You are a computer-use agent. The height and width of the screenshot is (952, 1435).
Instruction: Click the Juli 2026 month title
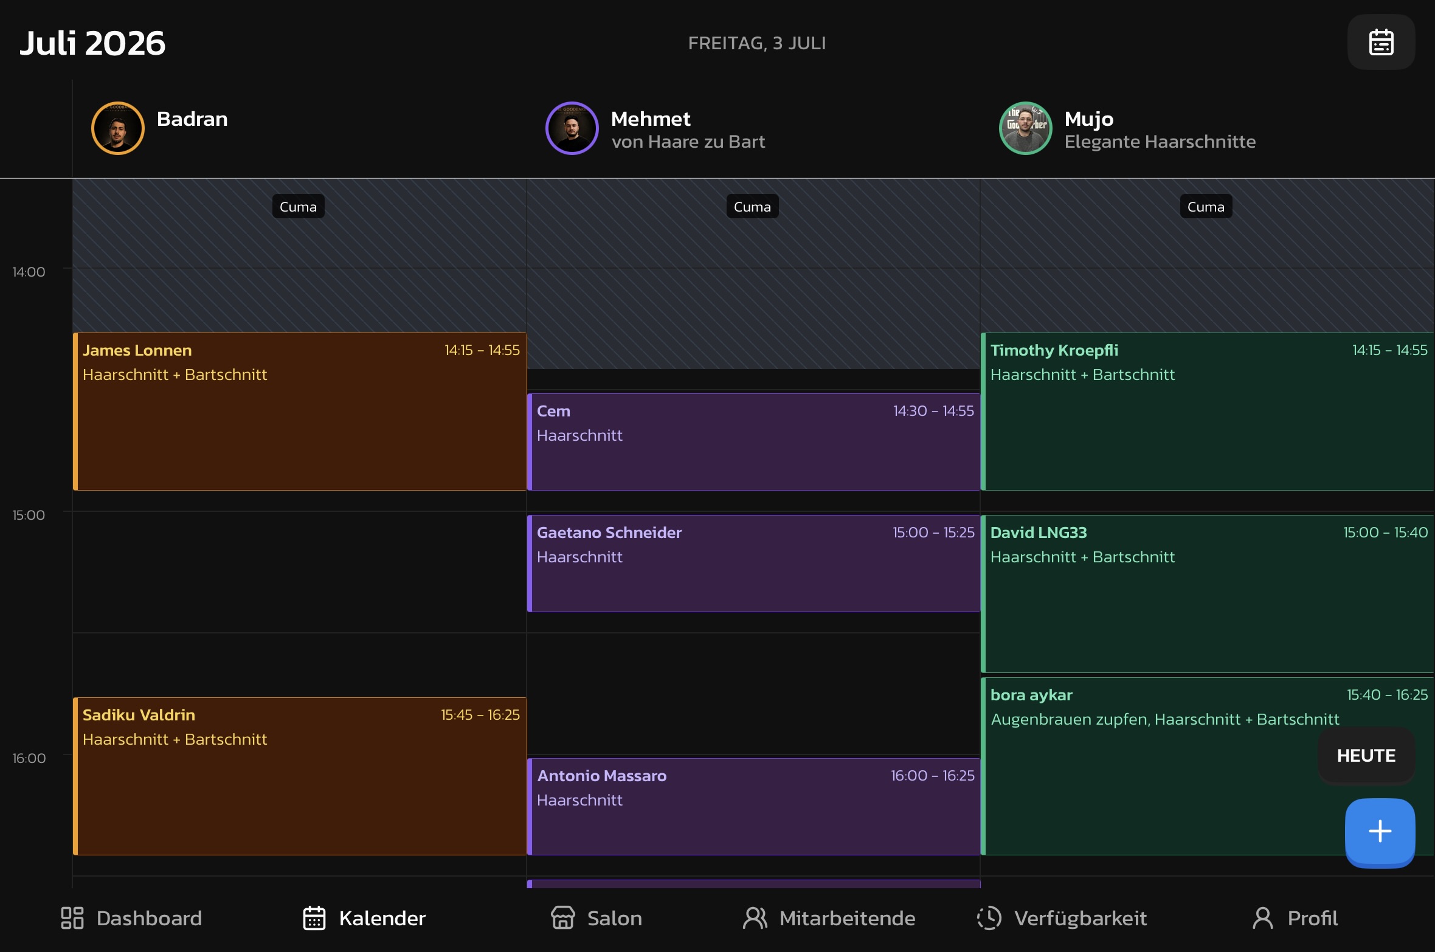click(92, 43)
